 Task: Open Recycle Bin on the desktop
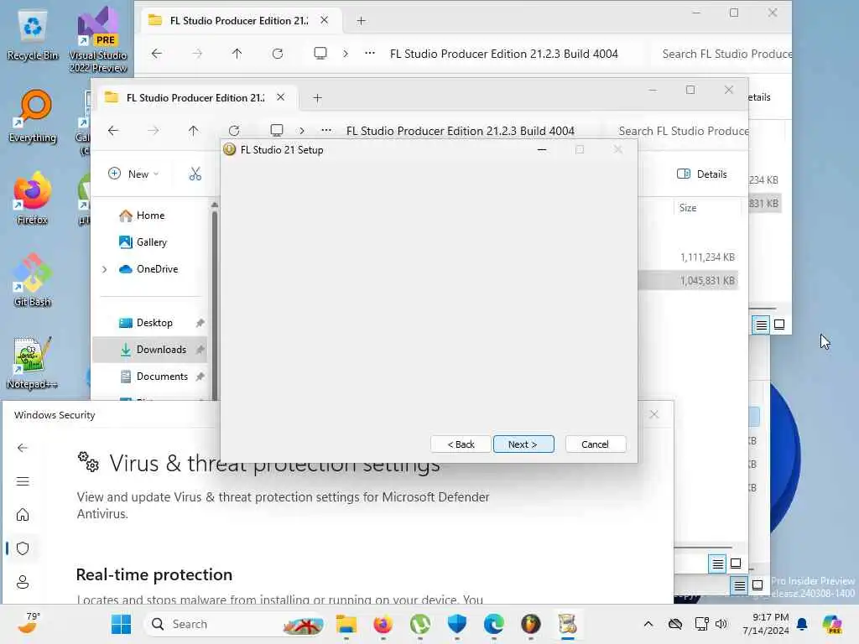coord(33,36)
